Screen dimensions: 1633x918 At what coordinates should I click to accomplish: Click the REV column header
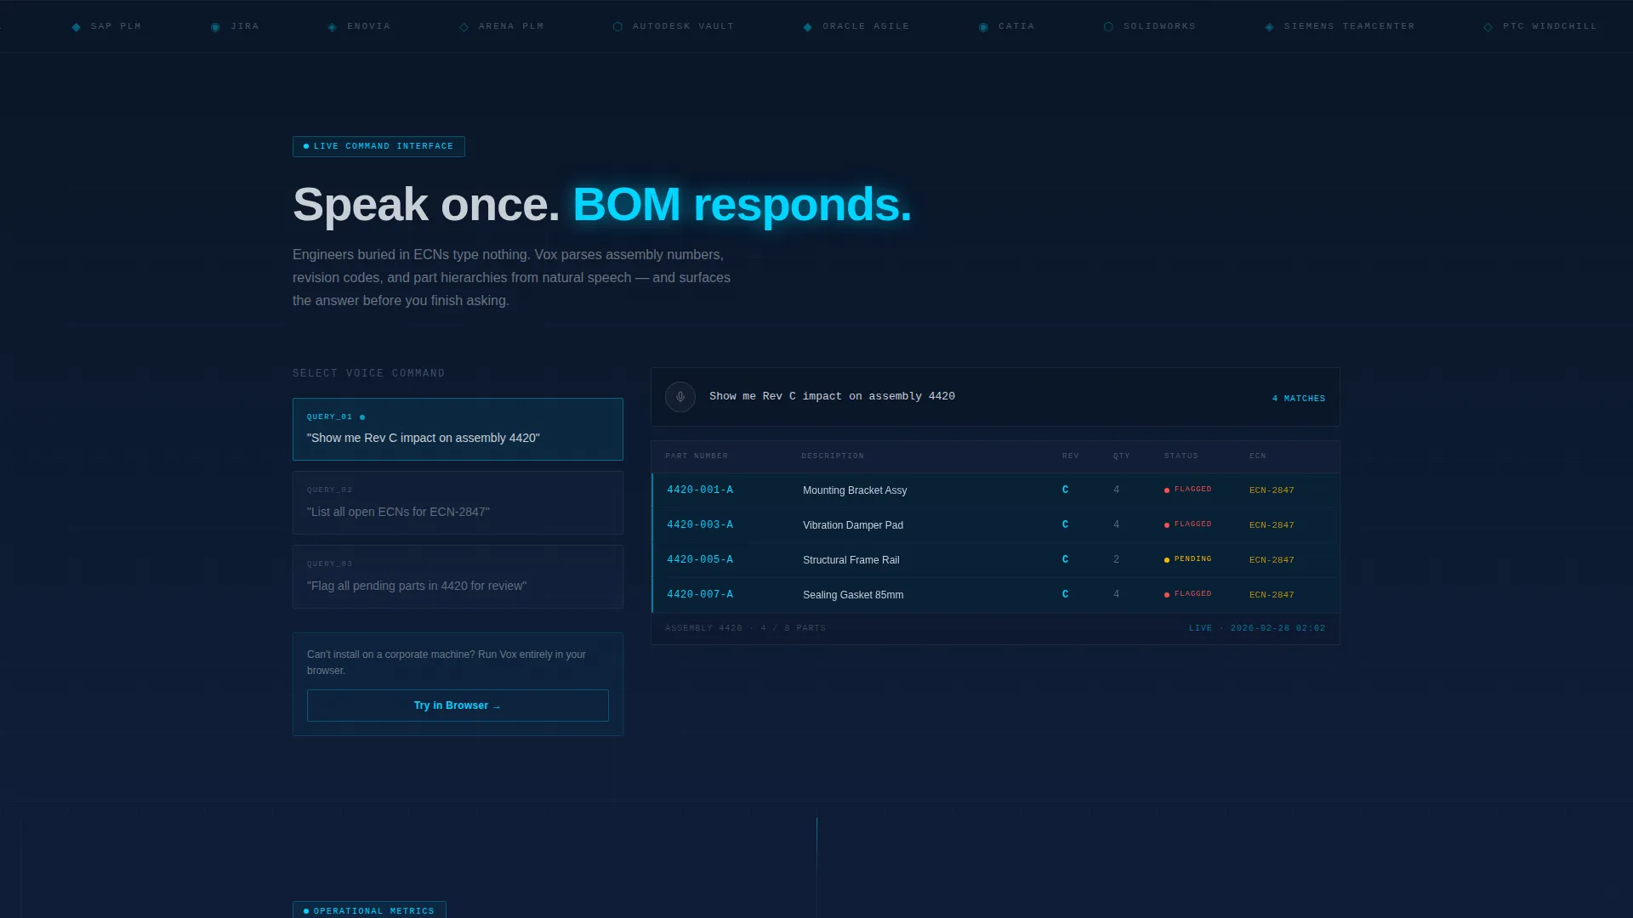(1071, 456)
